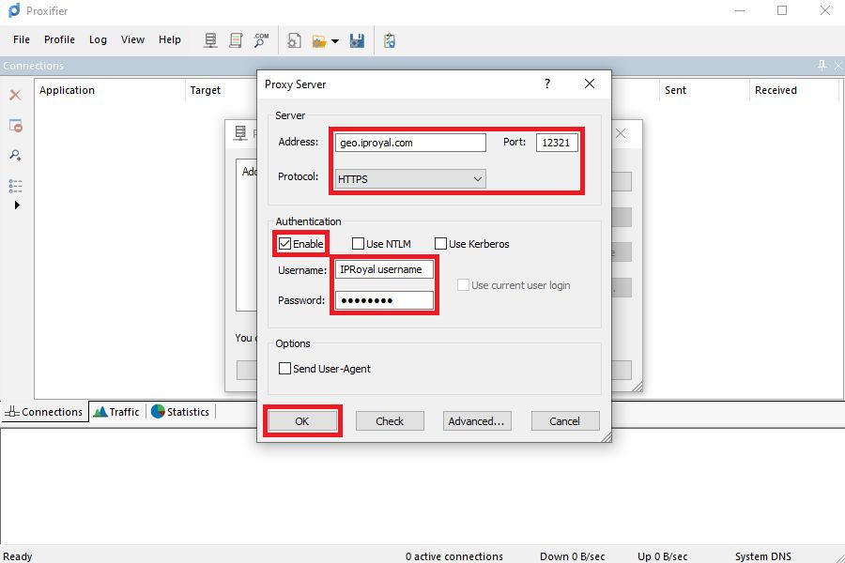Image resolution: width=845 pixels, height=563 pixels.
Task: Click red X icon in Connections sidebar
Action: (x=15, y=96)
